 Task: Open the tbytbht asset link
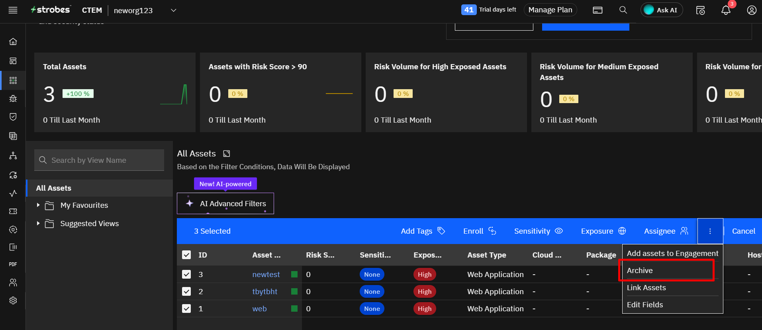click(x=264, y=292)
